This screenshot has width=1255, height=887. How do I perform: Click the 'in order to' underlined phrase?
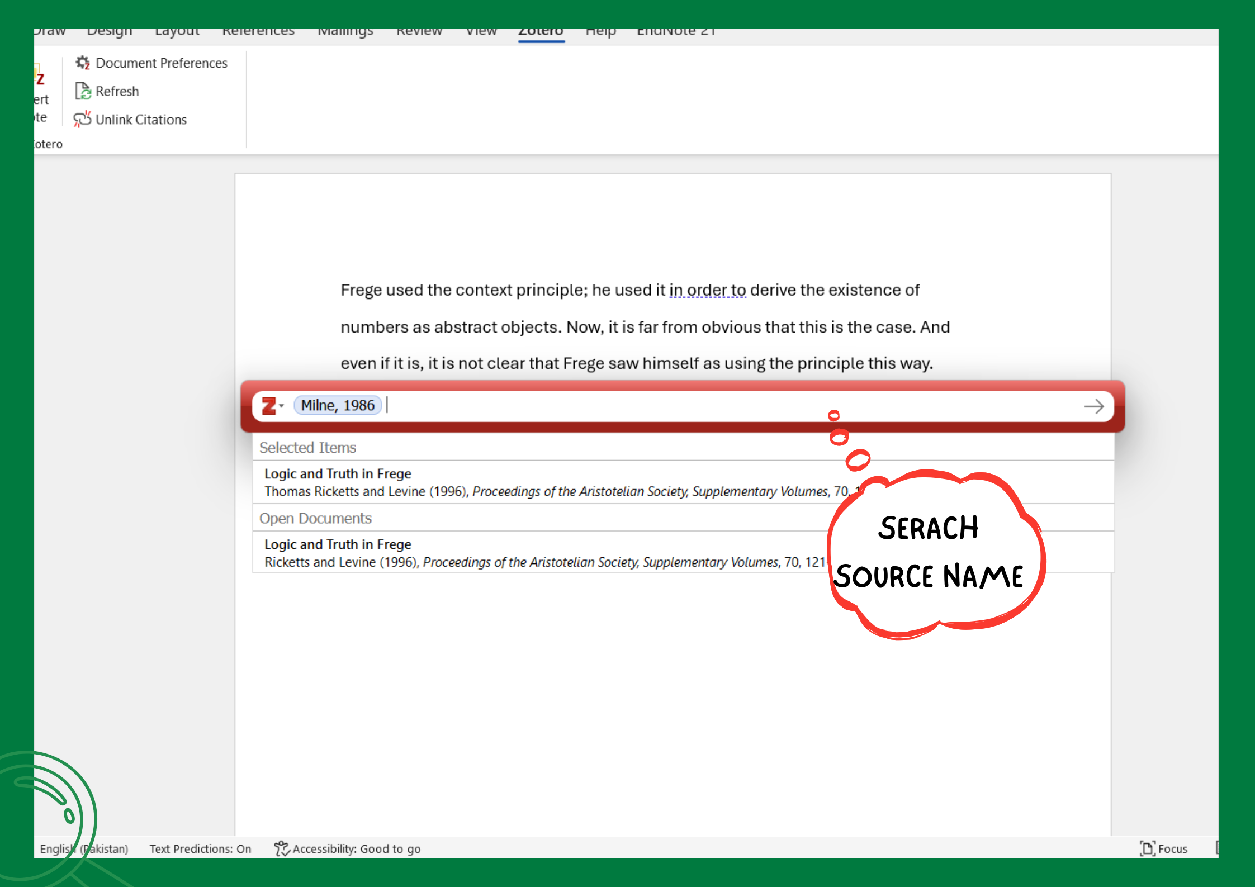tap(707, 290)
